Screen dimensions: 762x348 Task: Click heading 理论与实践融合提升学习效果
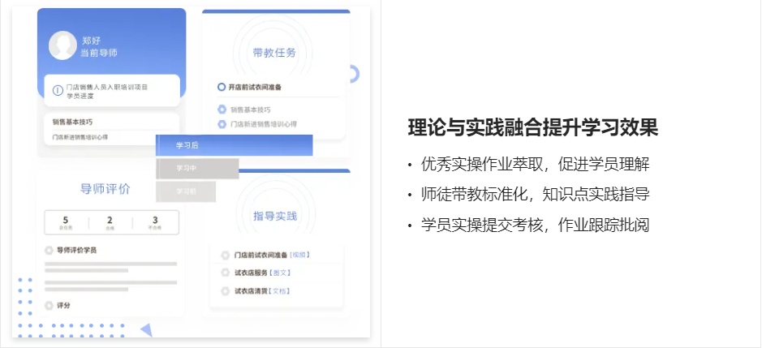[x=532, y=128]
